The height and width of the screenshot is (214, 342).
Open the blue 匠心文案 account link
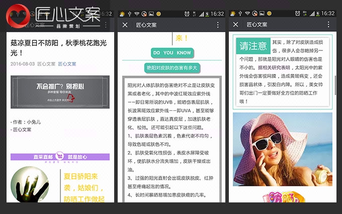[x=67, y=64]
